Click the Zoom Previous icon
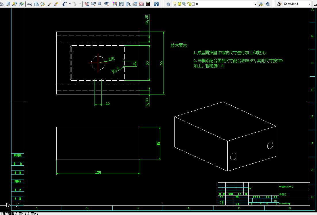Screen dimensions: 317x215 106,4
